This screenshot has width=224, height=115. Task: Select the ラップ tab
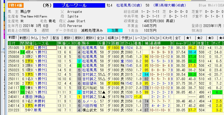point(45,38)
